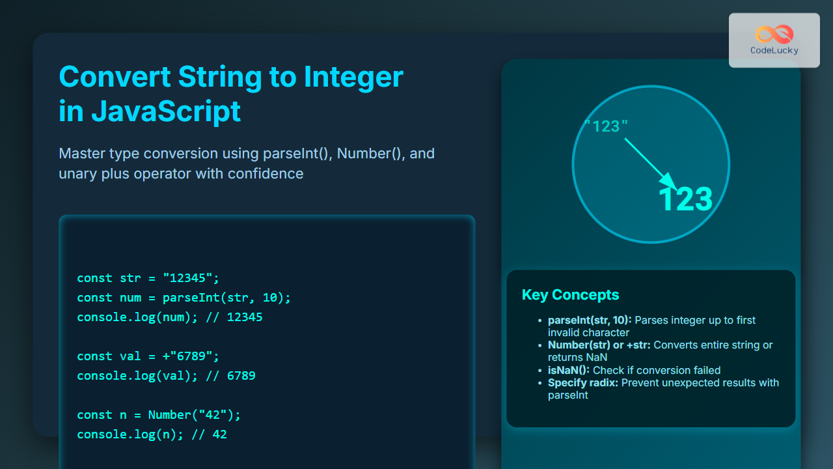833x469 pixels.
Task: Click the isNaN() bullet point
Action: pyautogui.click(x=634, y=370)
